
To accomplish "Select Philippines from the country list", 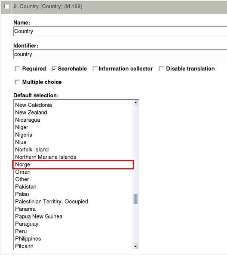I will [x=74, y=239].
